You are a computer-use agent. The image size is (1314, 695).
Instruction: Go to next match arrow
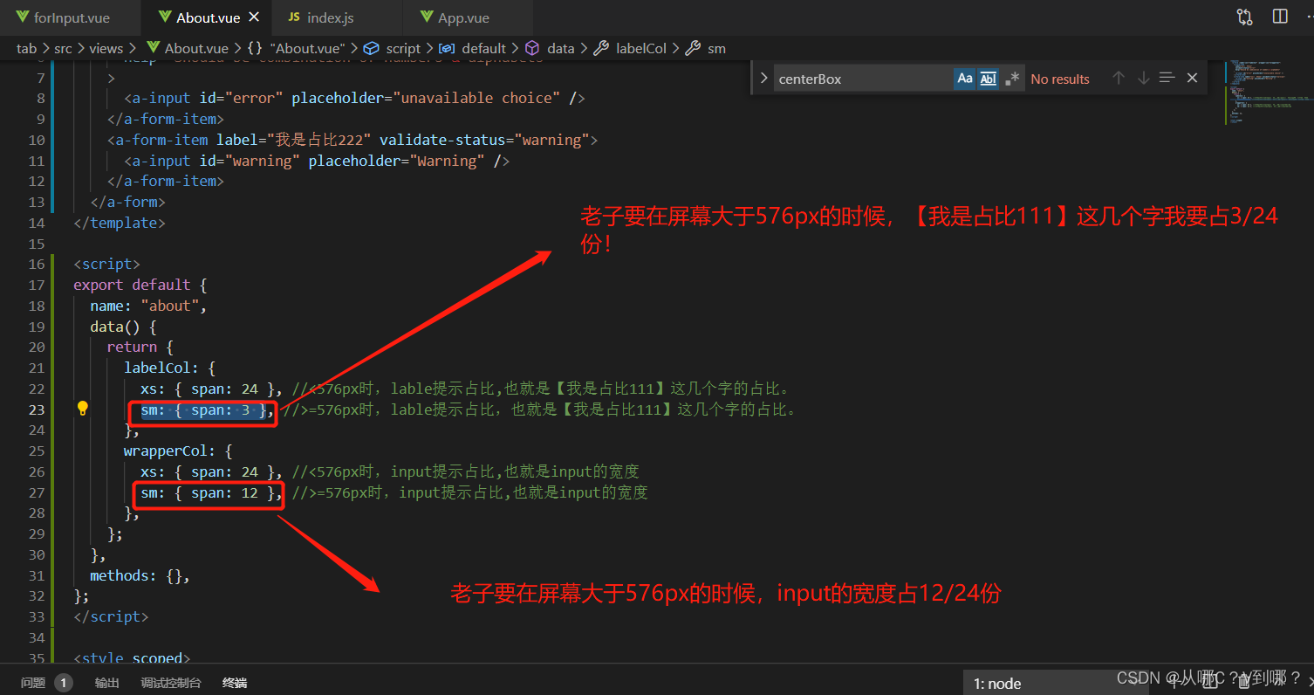1143,78
